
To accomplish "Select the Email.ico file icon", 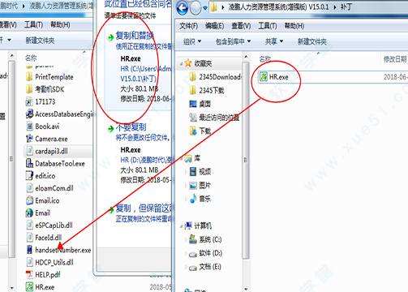I will tap(29, 200).
